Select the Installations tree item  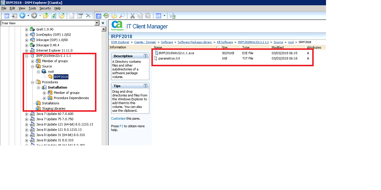[x=51, y=103]
